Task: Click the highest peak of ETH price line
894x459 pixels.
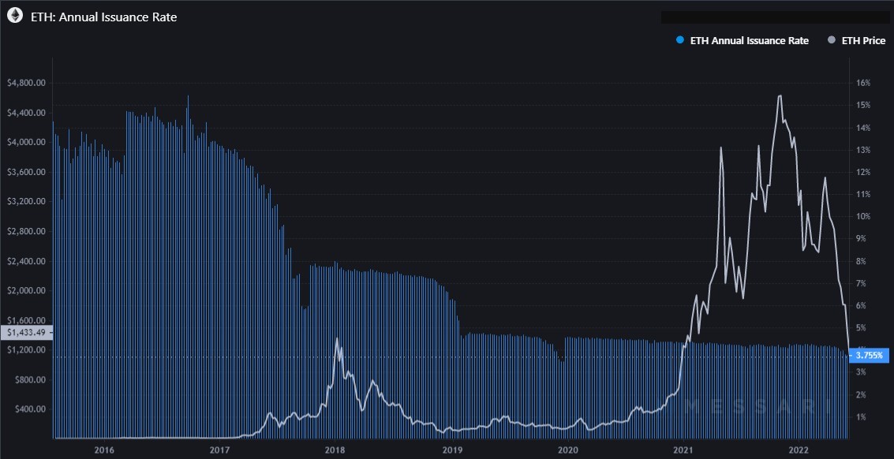Action: 780,96
